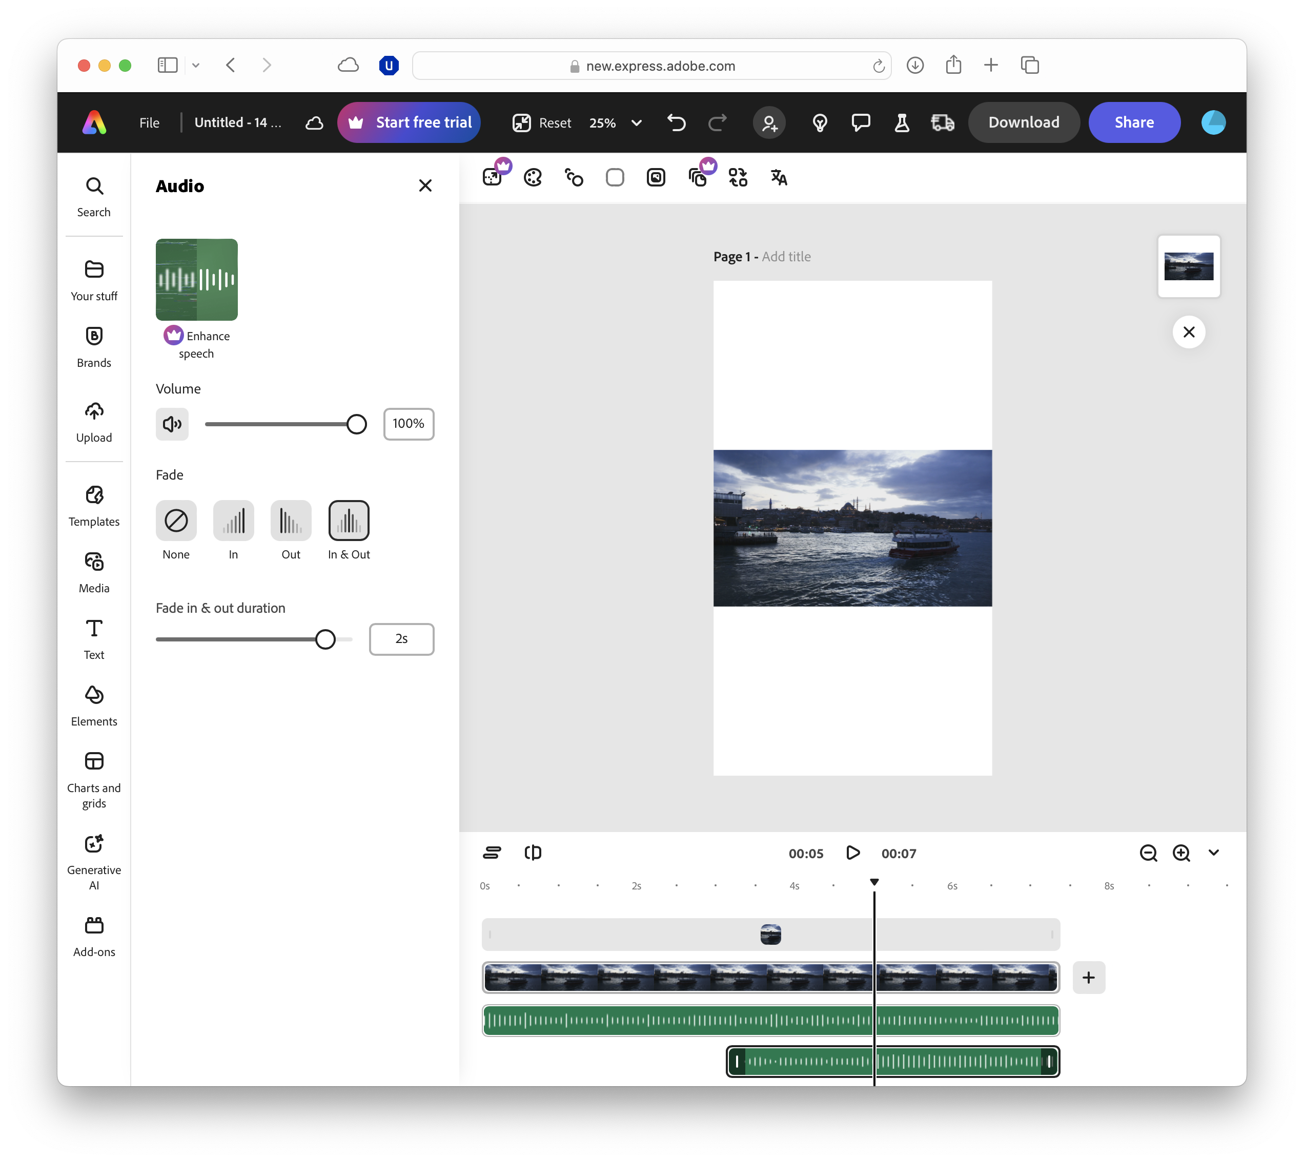The image size is (1304, 1162).
Task: Add a new scene with plus button
Action: pyautogui.click(x=1088, y=977)
